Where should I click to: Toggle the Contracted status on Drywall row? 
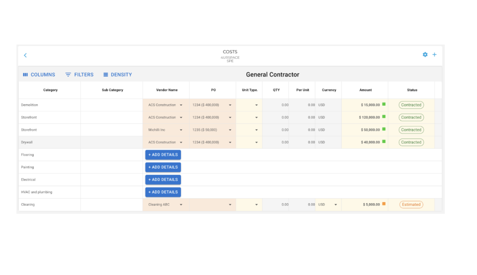click(411, 142)
